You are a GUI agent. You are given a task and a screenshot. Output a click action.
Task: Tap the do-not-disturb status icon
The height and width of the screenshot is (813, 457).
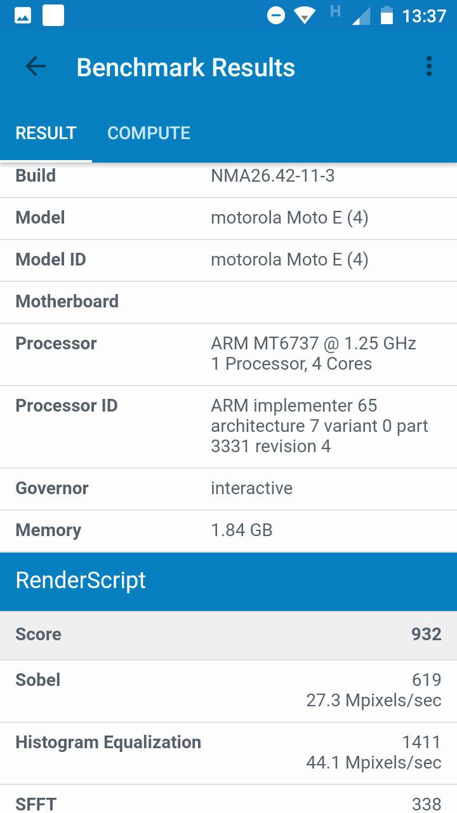pyautogui.click(x=276, y=15)
